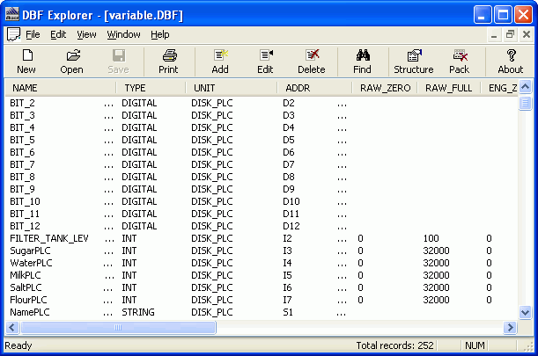Click the RAW_ZERO 0 of FlourPLC row

point(360,300)
